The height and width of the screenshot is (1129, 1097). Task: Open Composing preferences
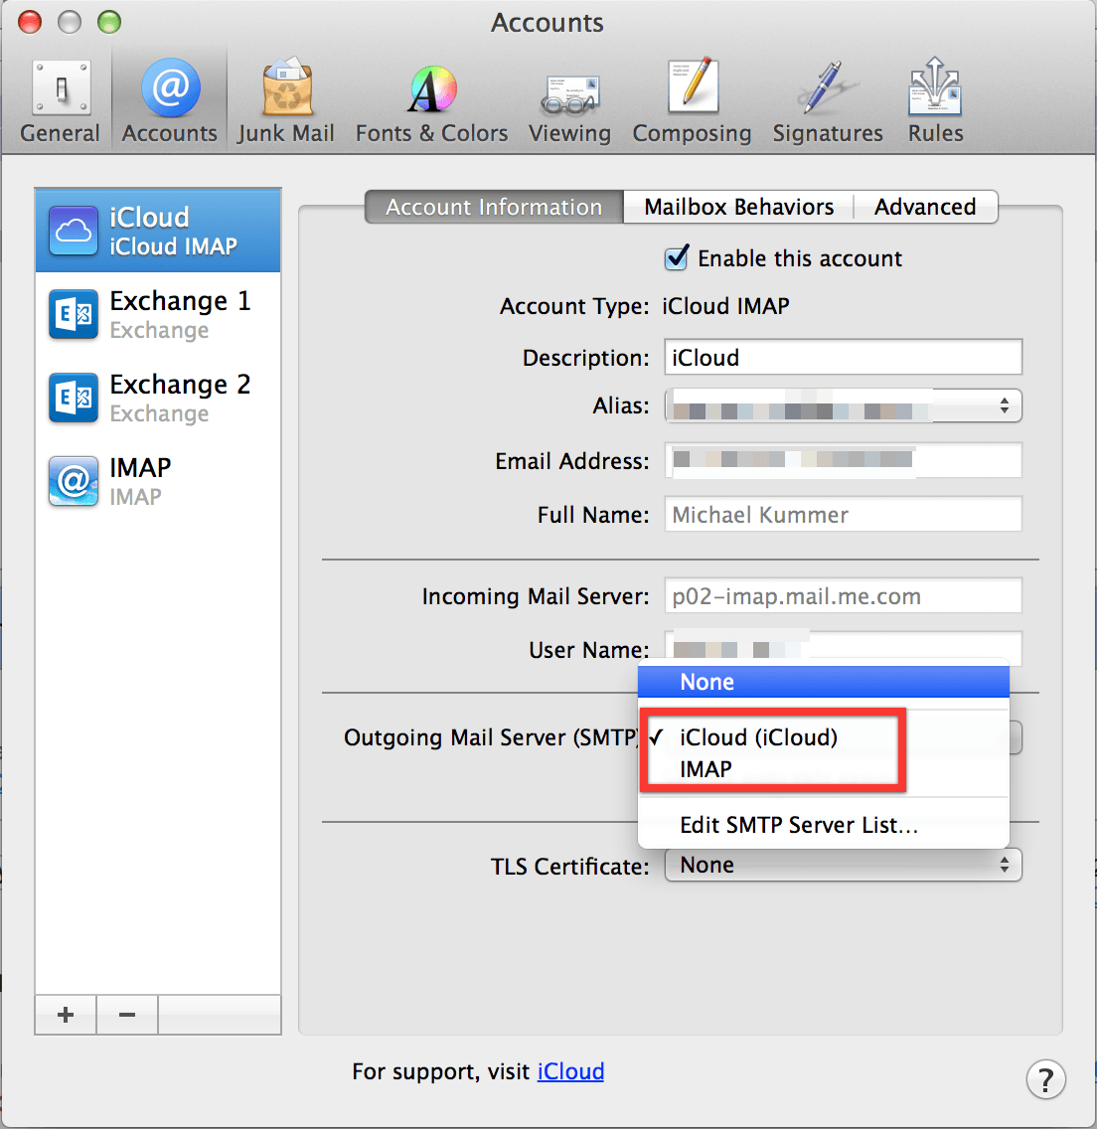point(692,100)
